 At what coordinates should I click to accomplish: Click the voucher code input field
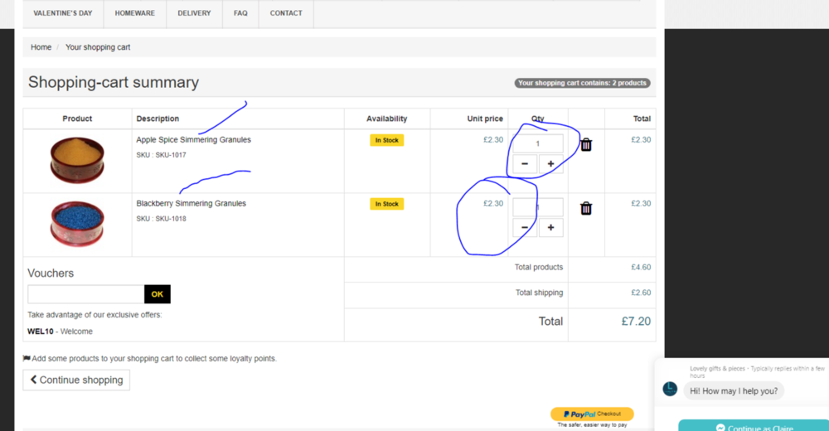pyautogui.click(x=85, y=294)
